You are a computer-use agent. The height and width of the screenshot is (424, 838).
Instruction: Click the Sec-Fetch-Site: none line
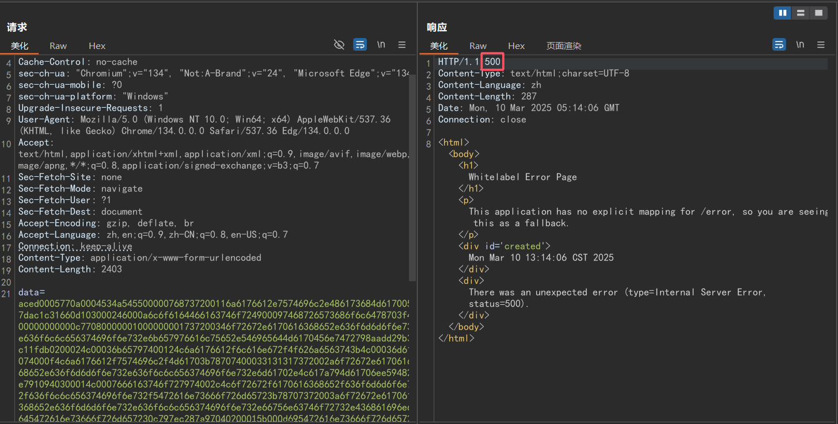point(70,177)
